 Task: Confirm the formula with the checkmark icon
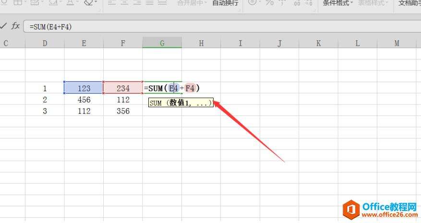[x=3, y=26]
